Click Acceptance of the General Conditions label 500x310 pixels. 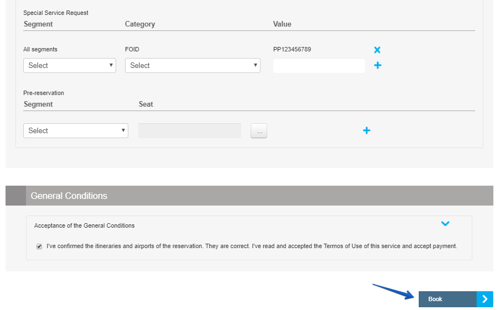pos(85,225)
